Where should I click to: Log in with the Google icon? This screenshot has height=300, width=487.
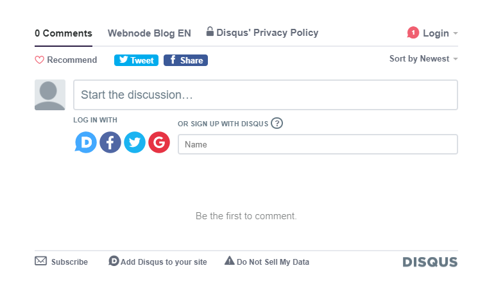click(159, 142)
